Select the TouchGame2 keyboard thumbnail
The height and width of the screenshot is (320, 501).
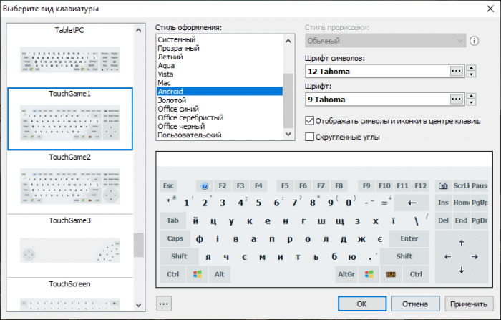(x=70, y=178)
